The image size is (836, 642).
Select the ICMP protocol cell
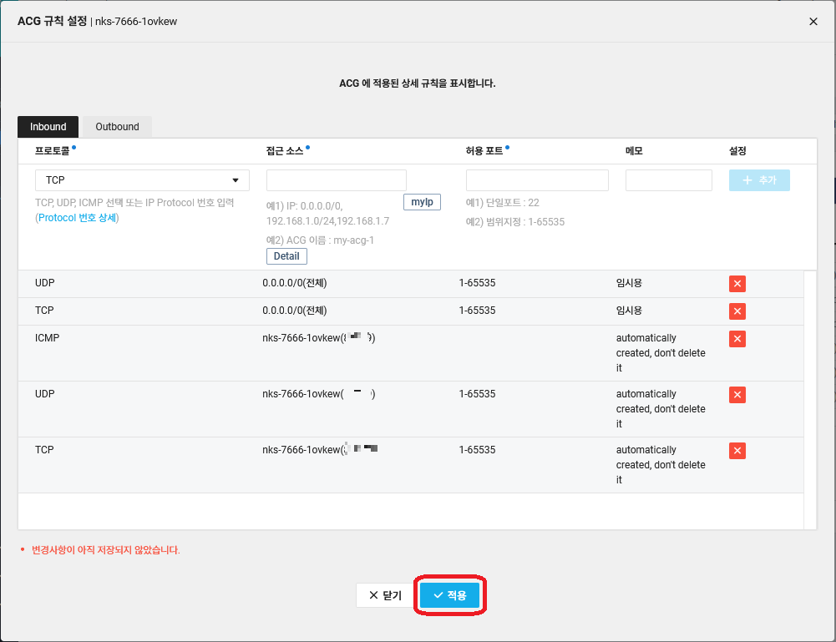47,338
